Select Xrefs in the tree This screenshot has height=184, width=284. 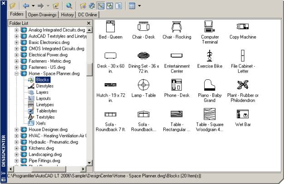pos(41,123)
